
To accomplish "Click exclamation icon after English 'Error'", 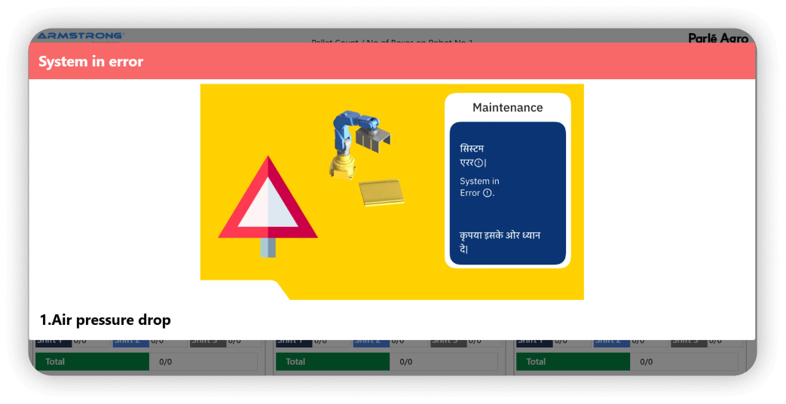I will (487, 193).
